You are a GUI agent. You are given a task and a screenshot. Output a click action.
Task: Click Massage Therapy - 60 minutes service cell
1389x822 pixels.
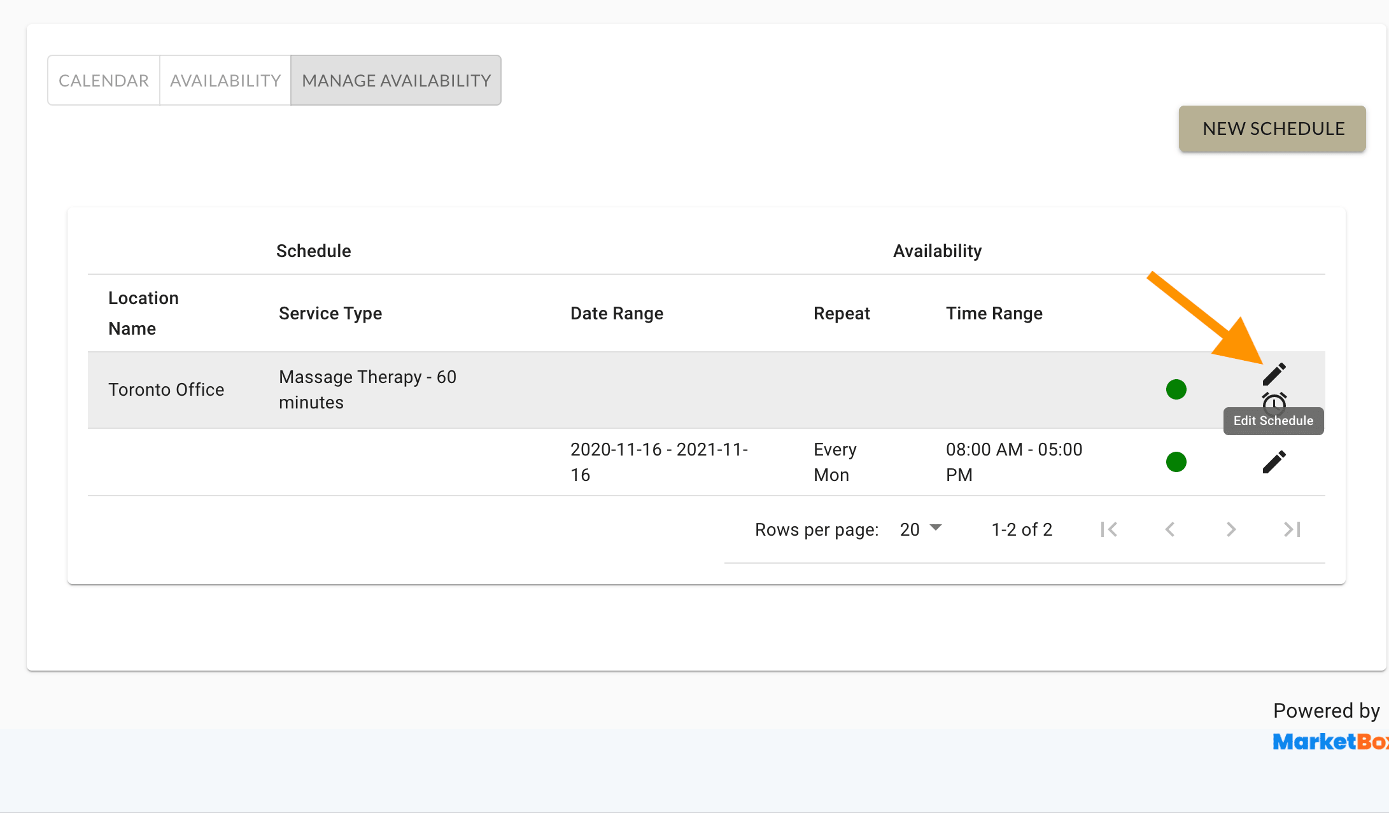[367, 389]
